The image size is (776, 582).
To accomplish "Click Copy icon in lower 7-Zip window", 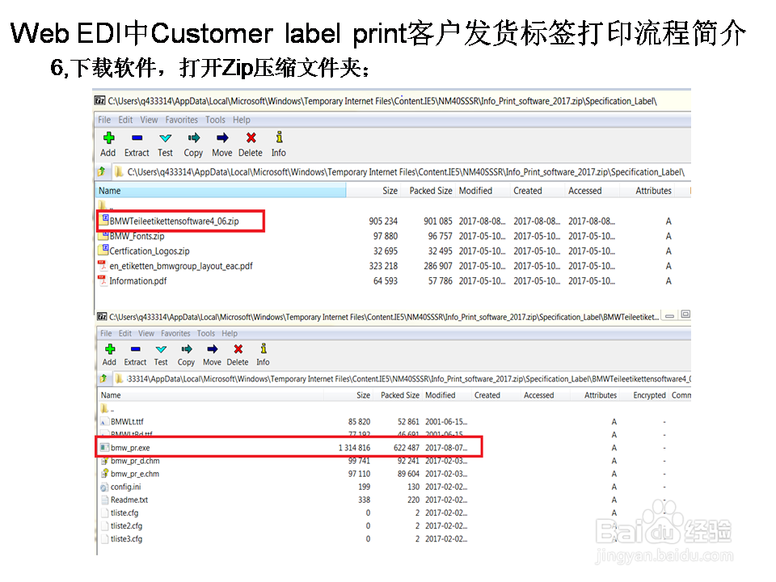I will pos(187,349).
